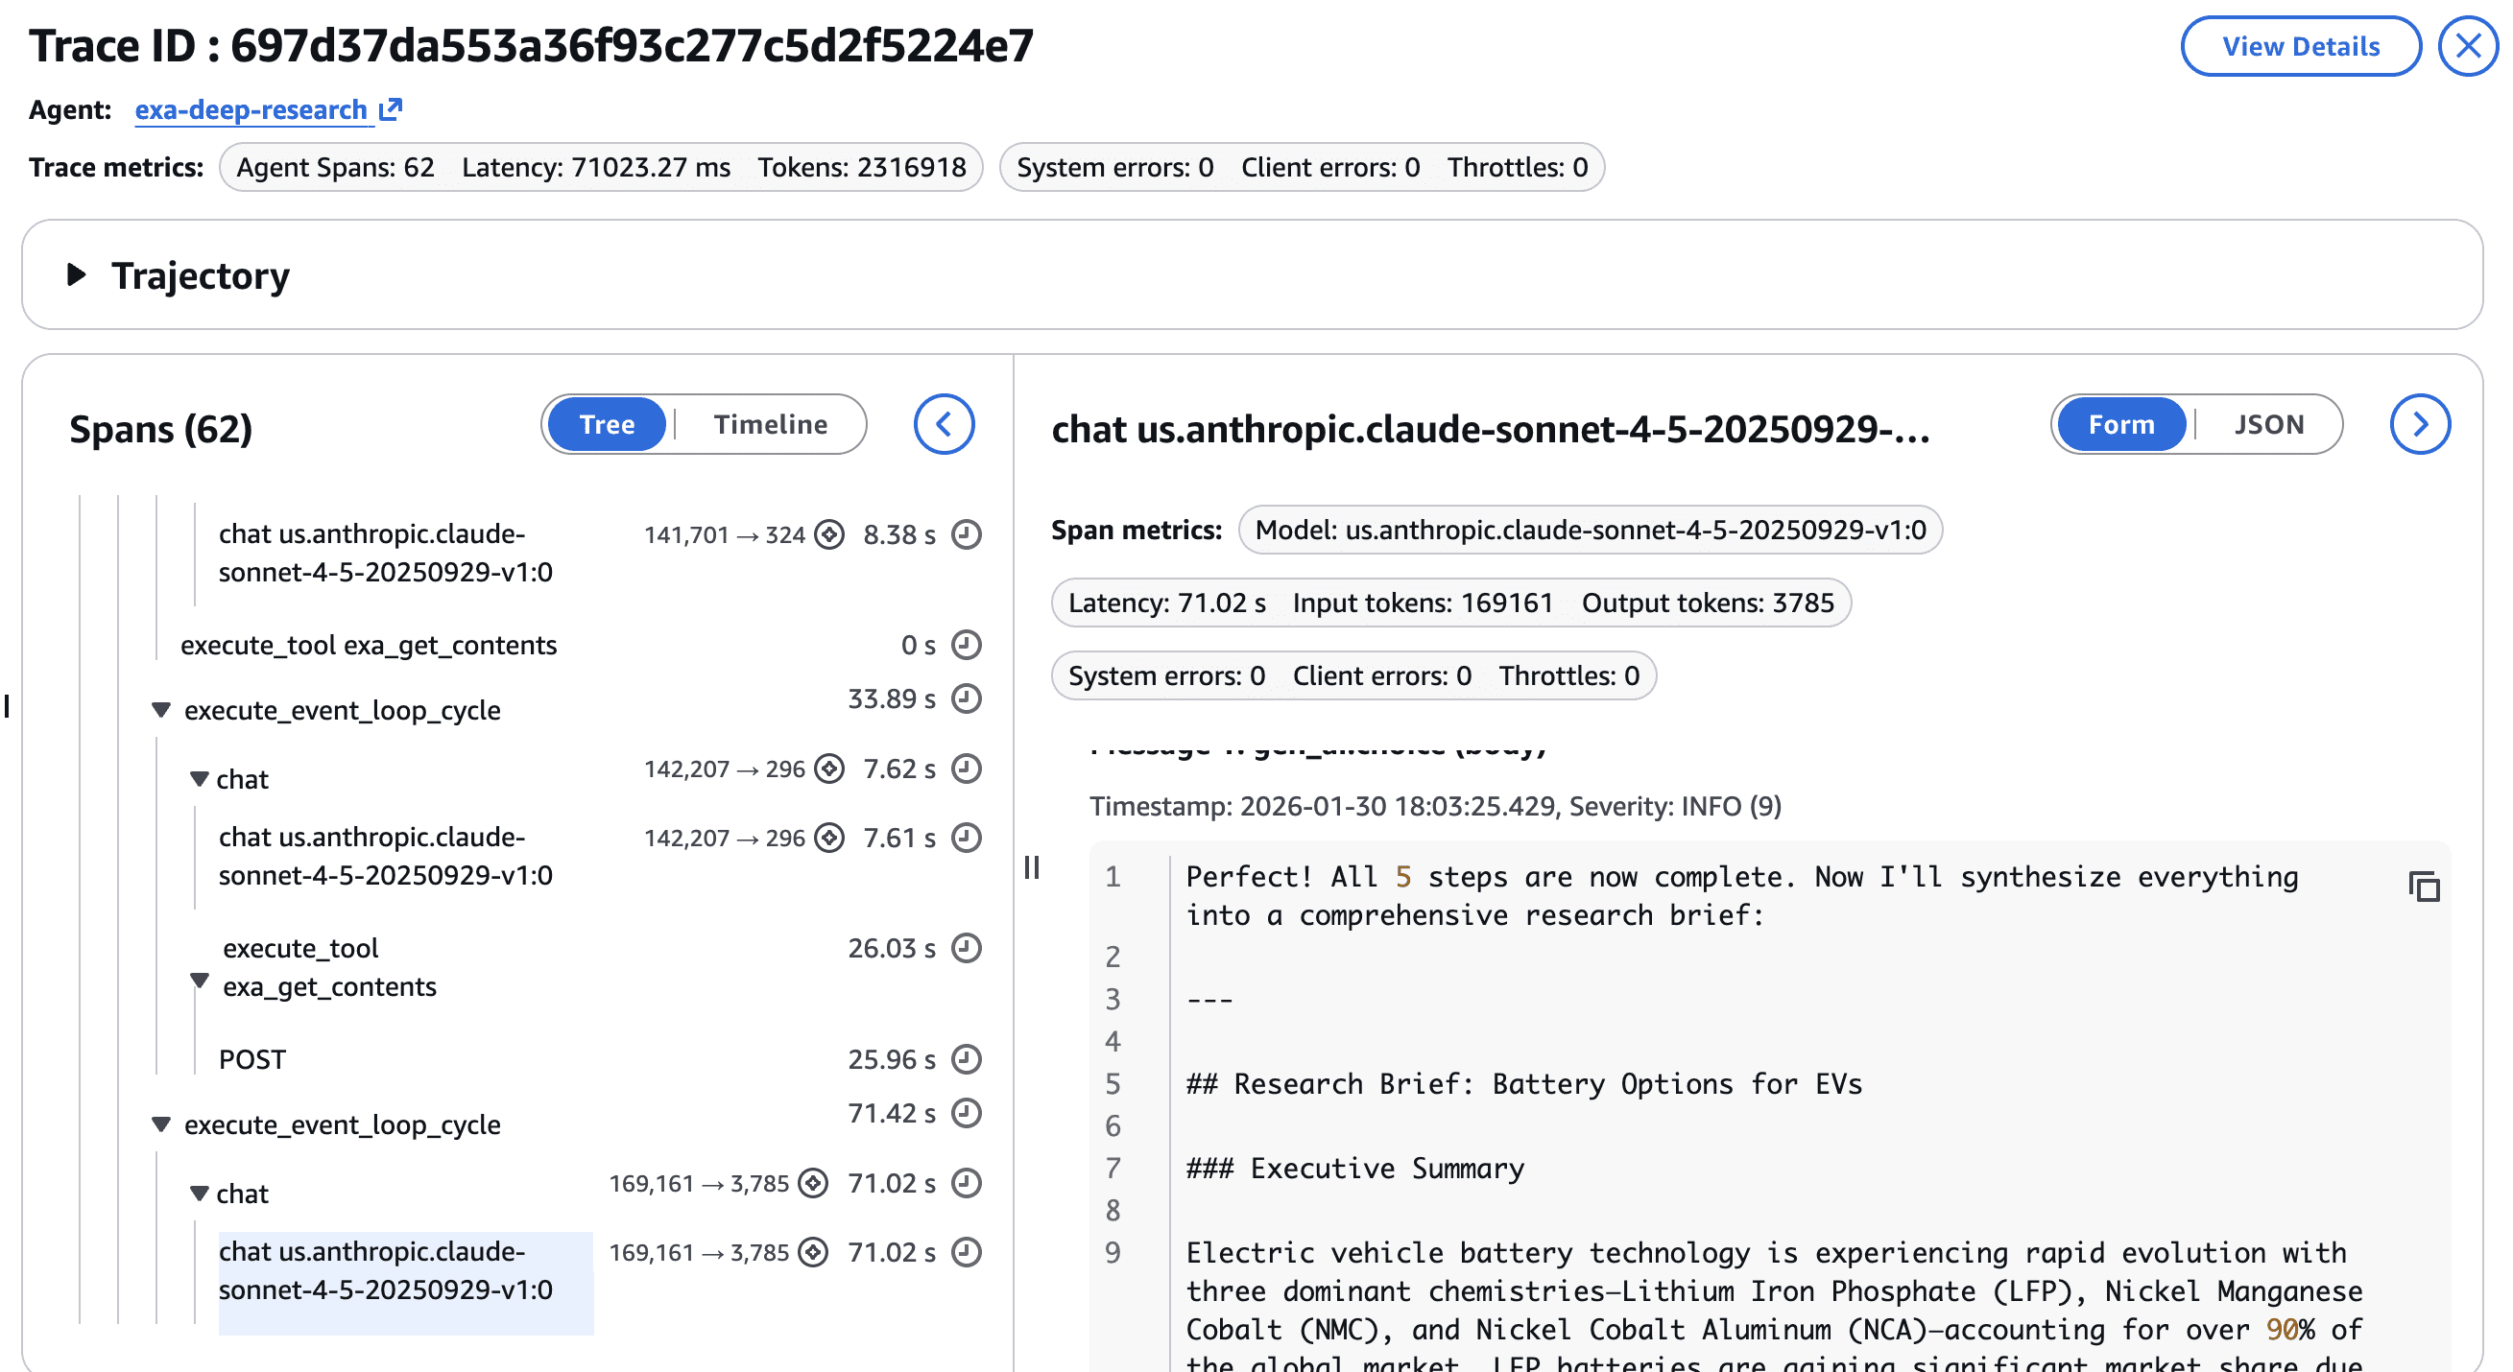Click token icon on highlighted claude-sonnet span row
The width and height of the screenshot is (2513, 1372).
(x=813, y=1252)
